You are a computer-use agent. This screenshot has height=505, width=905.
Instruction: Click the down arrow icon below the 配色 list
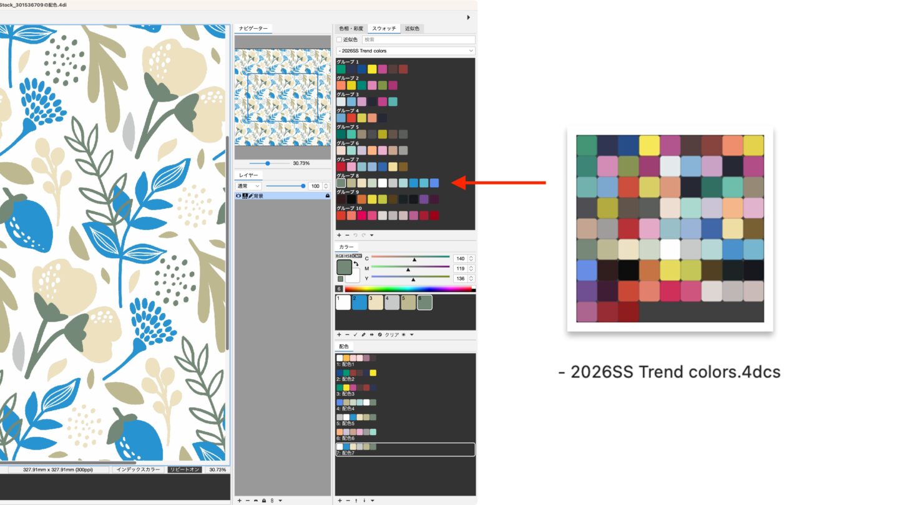coord(364,500)
